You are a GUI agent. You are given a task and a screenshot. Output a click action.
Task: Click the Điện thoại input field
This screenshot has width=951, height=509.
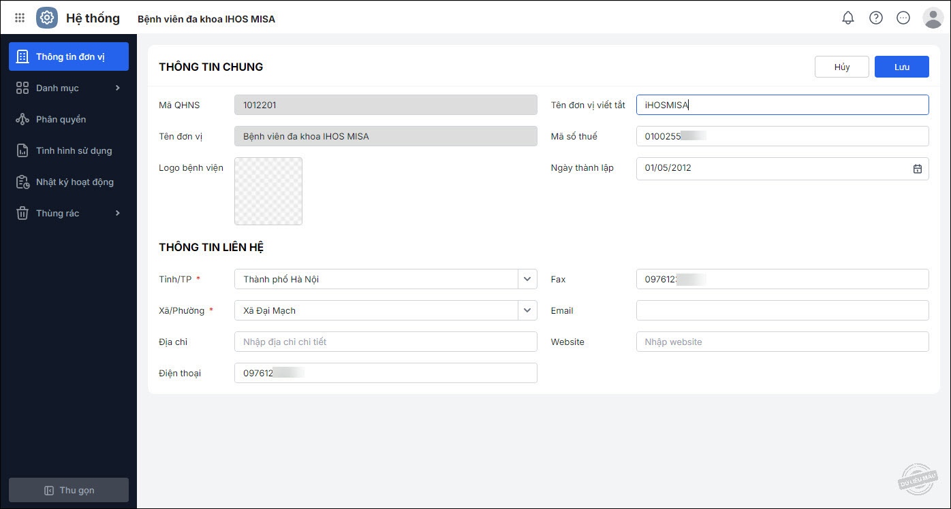[386, 373]
